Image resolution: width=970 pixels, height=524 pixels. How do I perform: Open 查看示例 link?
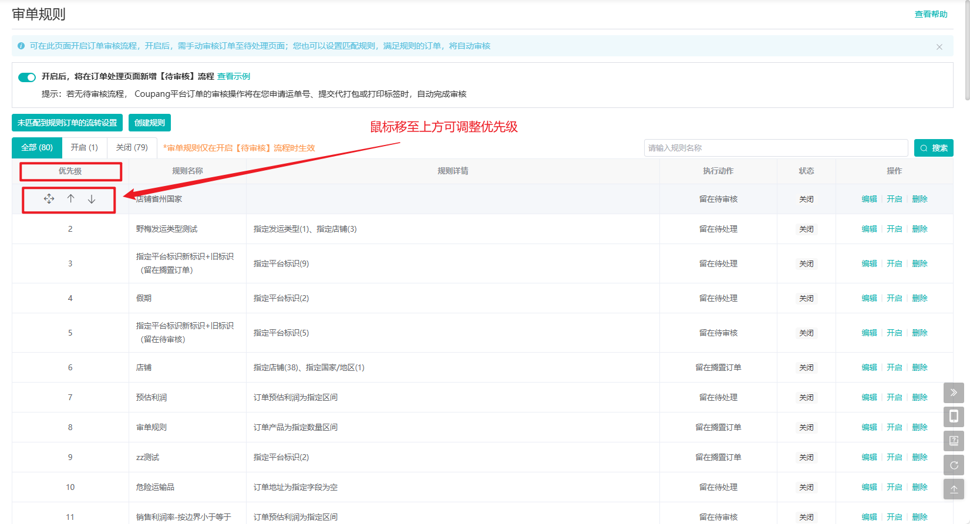click(234, 76)
